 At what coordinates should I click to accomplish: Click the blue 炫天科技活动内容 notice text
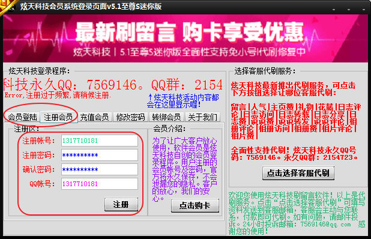(x=182, y=101)
